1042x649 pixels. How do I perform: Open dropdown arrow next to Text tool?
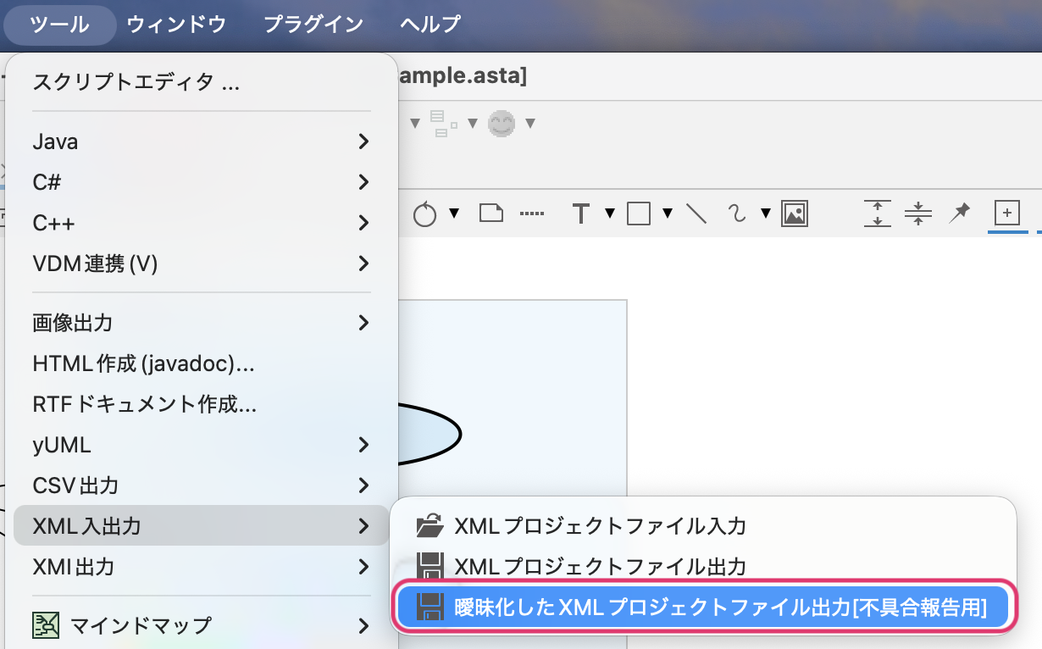(x=609, y=214)
